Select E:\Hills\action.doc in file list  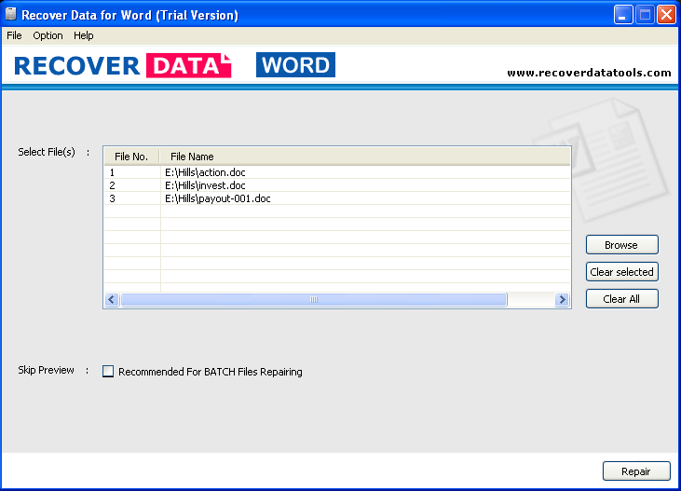(x=205, y=172)
